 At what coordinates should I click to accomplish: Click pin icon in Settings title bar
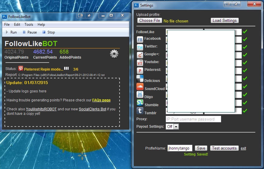236,4
